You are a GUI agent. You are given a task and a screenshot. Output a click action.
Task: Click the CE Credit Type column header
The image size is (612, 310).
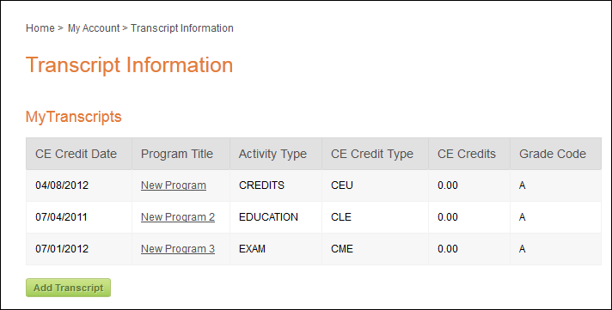tap(375, 154)
